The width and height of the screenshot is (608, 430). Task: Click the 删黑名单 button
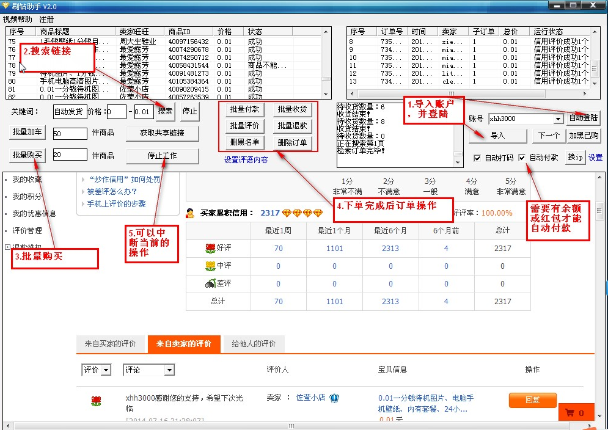point(244,142)
